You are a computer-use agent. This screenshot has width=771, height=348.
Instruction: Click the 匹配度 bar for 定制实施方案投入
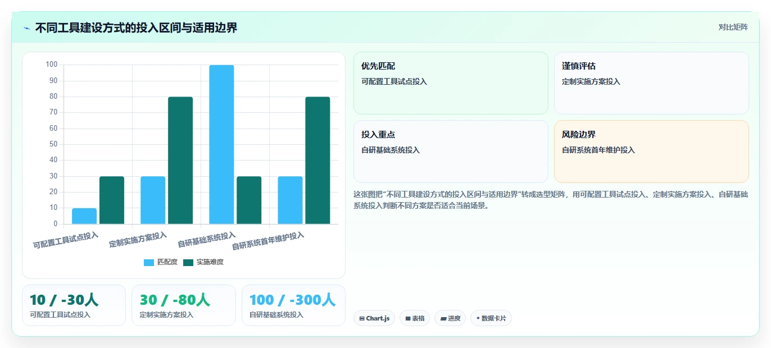[x=153, y=200]
